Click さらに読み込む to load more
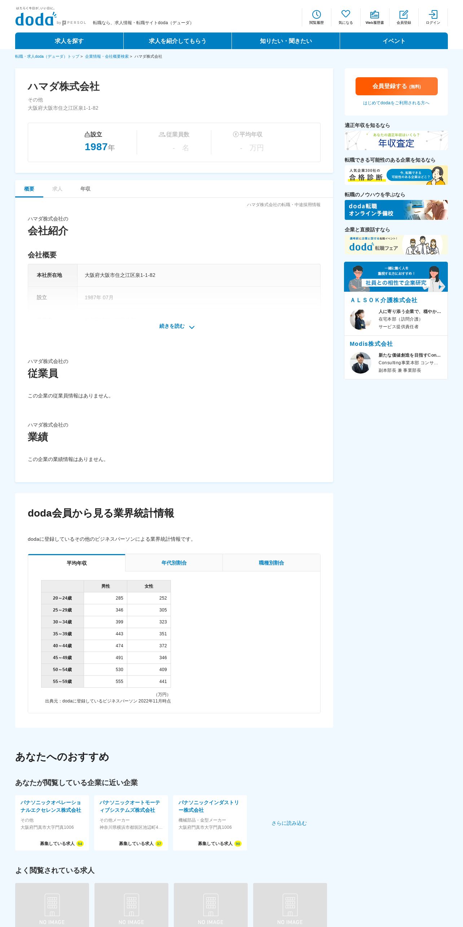The image size is (463, 927). 289,823
